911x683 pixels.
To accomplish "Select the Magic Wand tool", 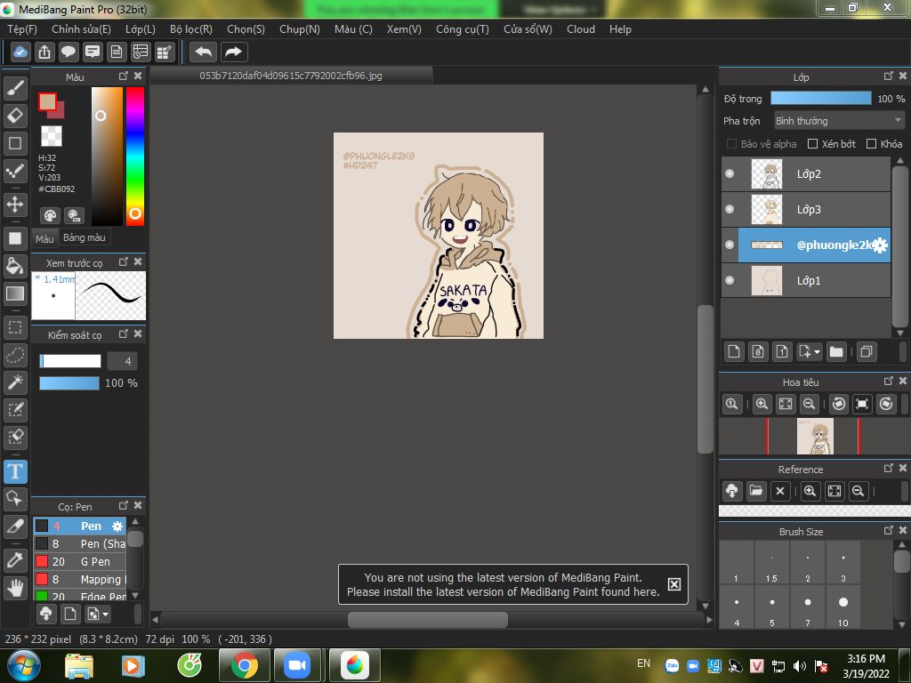I will pyautogui.click(x=15, y=382).
